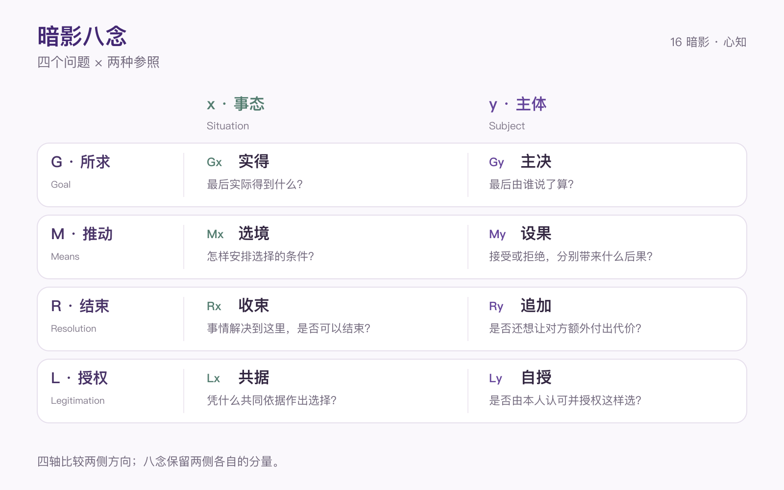Viewport: 784px width, 490px height.
Task: Click the Resolution sublabel
Action: tap(73, 329)
